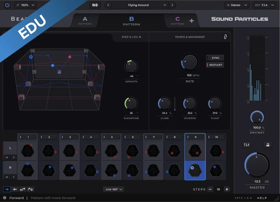The height and width of the screenshot is (202, 280).
Task: Click the Elevation knob
Action: (131, 103)
